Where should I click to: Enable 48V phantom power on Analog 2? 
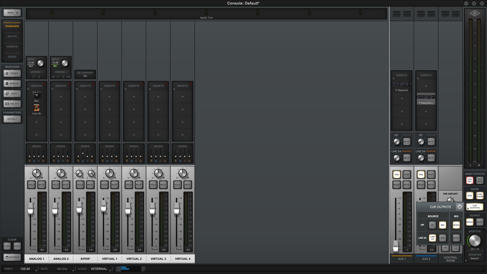point(53,77)
